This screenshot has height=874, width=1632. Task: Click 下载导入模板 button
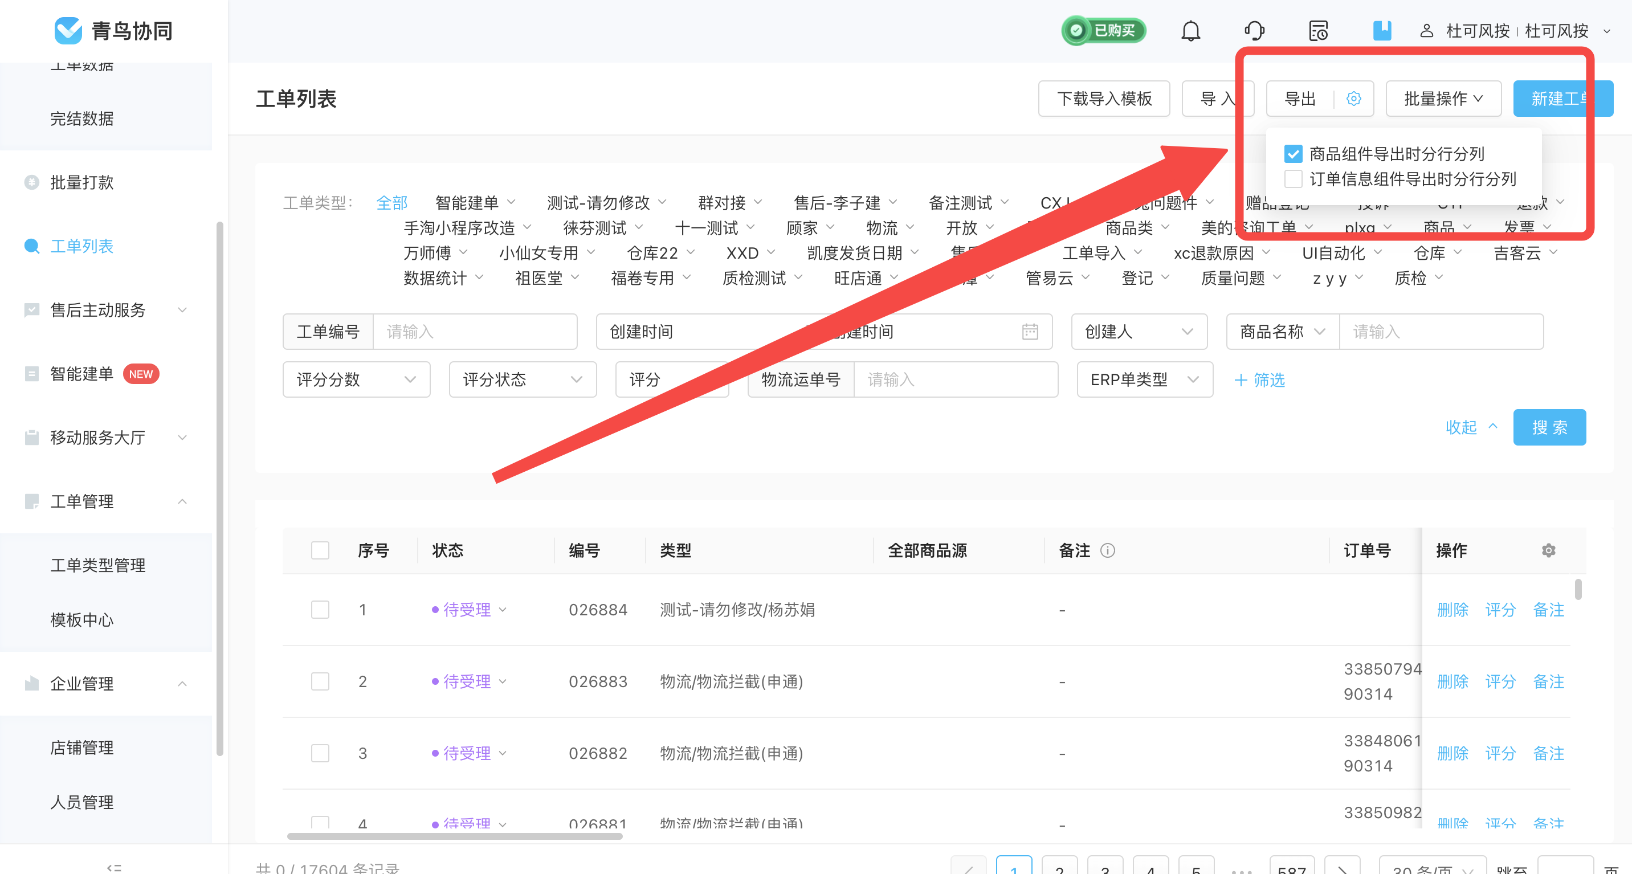click(1104, 99)
